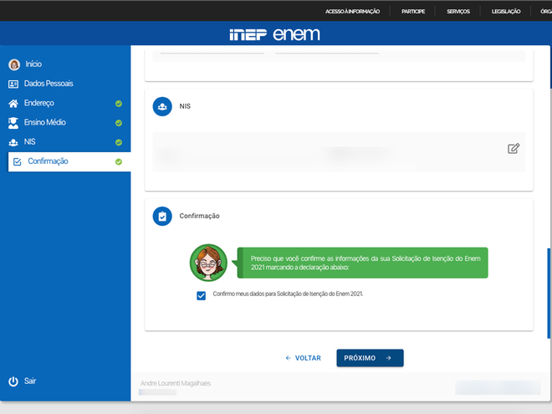Click the Endereço house icon
The height and width of the screenshot is (414, 552).
(13, 103)
